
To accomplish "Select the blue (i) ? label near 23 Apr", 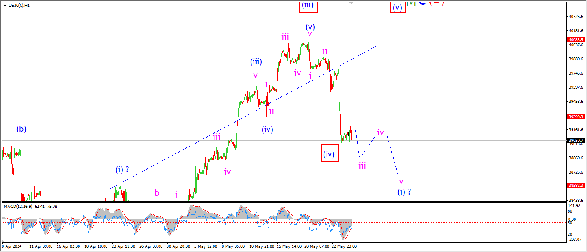I will coord(122,170).
